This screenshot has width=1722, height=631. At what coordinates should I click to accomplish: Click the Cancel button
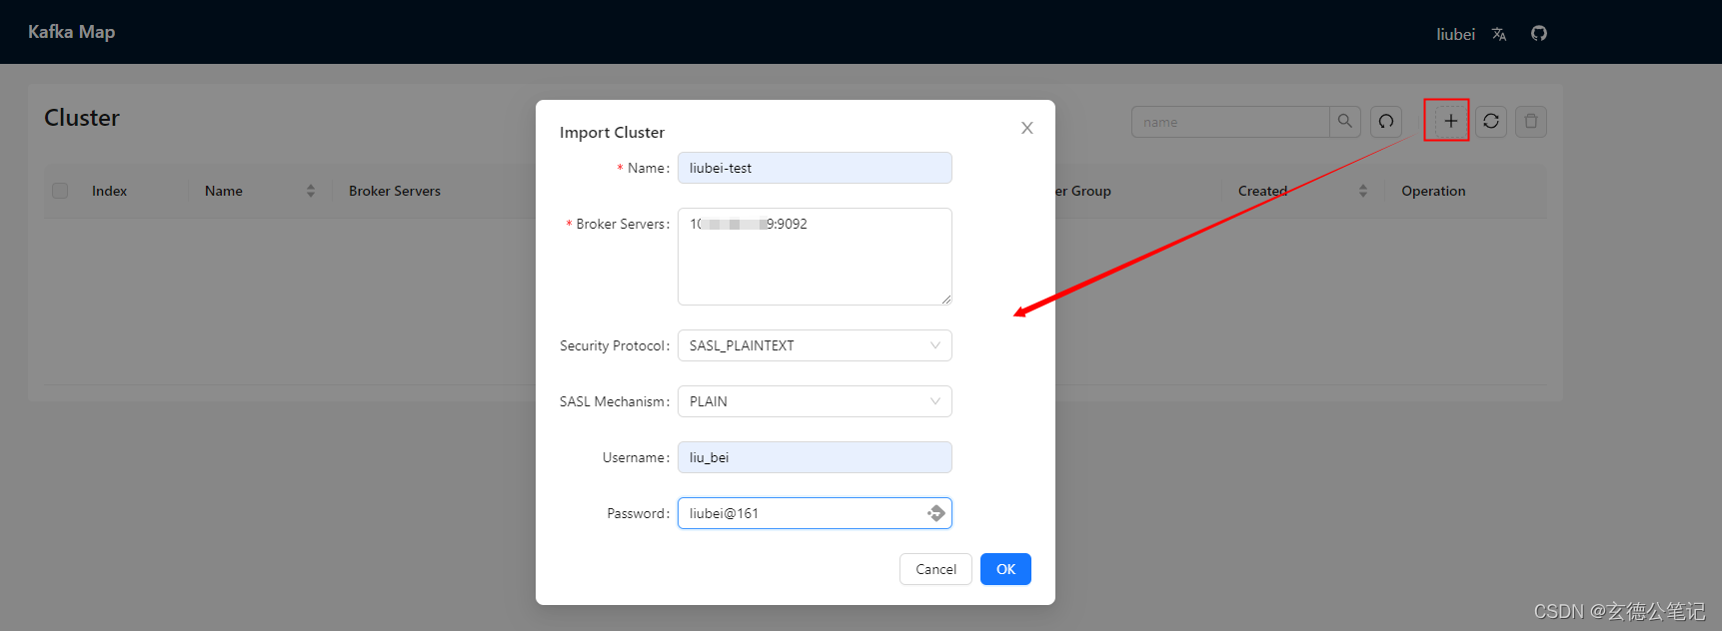tap(935, 569)
